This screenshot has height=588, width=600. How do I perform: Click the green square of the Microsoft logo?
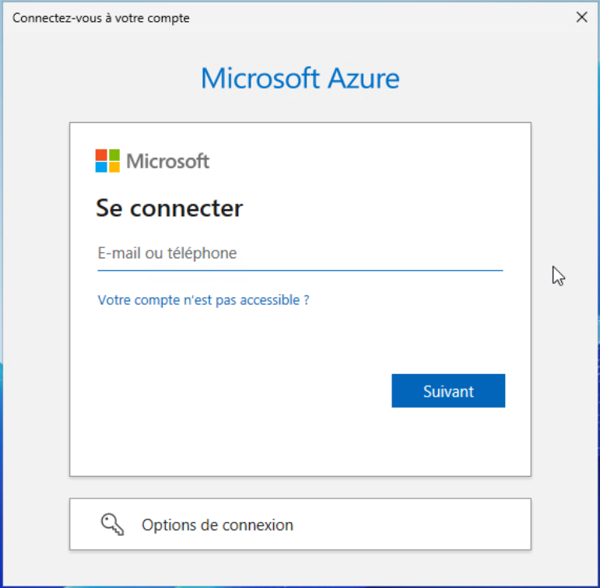pos(114,155)
